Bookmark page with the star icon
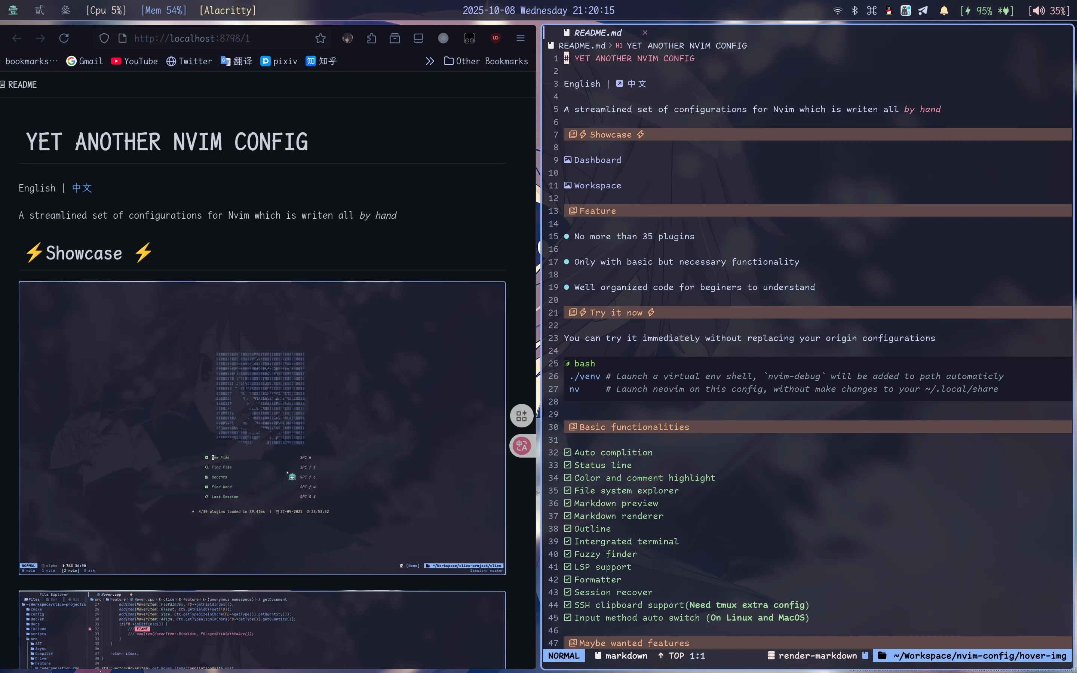This screenshot has height=673, width=1077. [x=320, y=38]
